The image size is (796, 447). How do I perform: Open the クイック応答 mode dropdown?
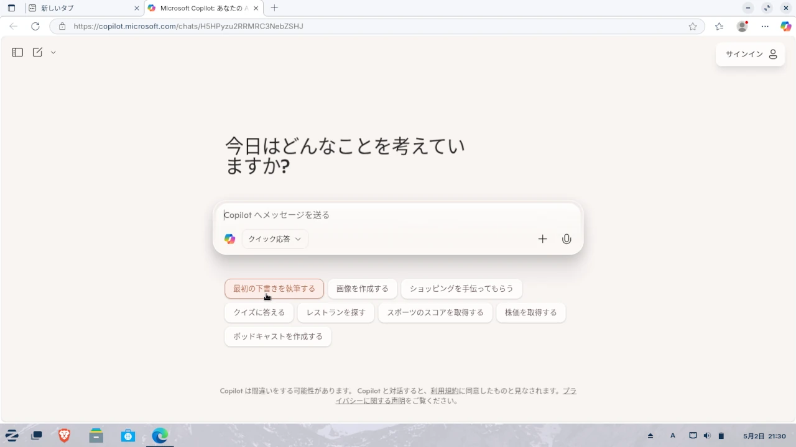(x=275, y=239)
